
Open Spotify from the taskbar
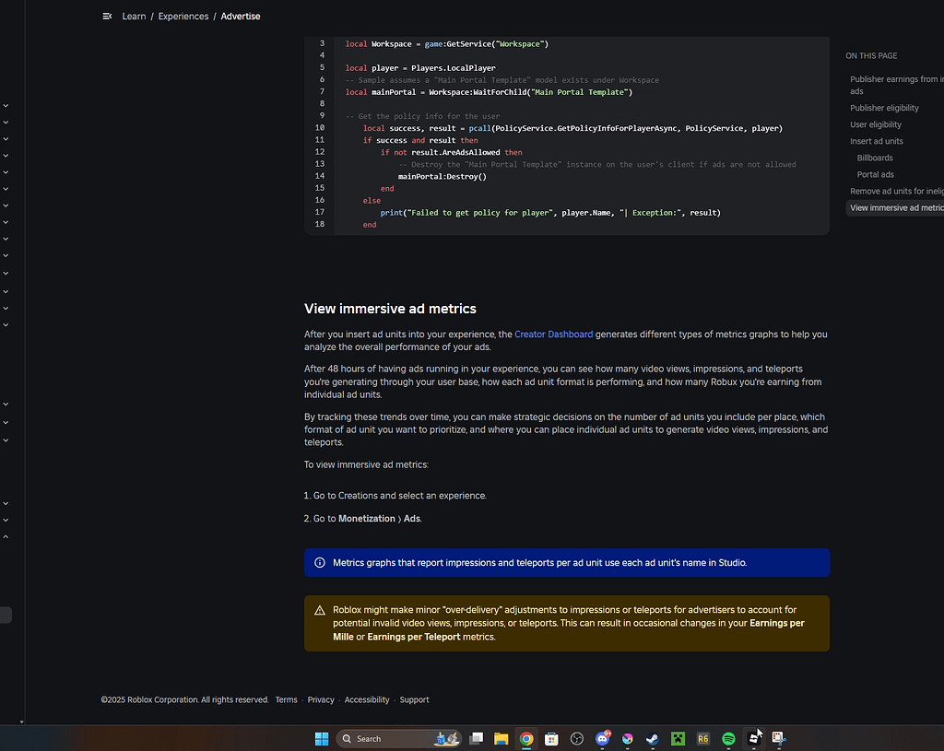pyautogui.click(x=728, y=738)
